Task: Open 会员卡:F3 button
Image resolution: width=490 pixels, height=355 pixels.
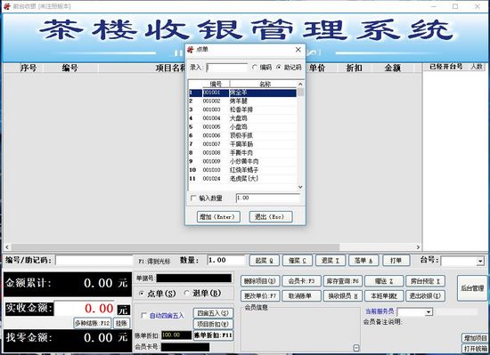Action: point(301,281)
